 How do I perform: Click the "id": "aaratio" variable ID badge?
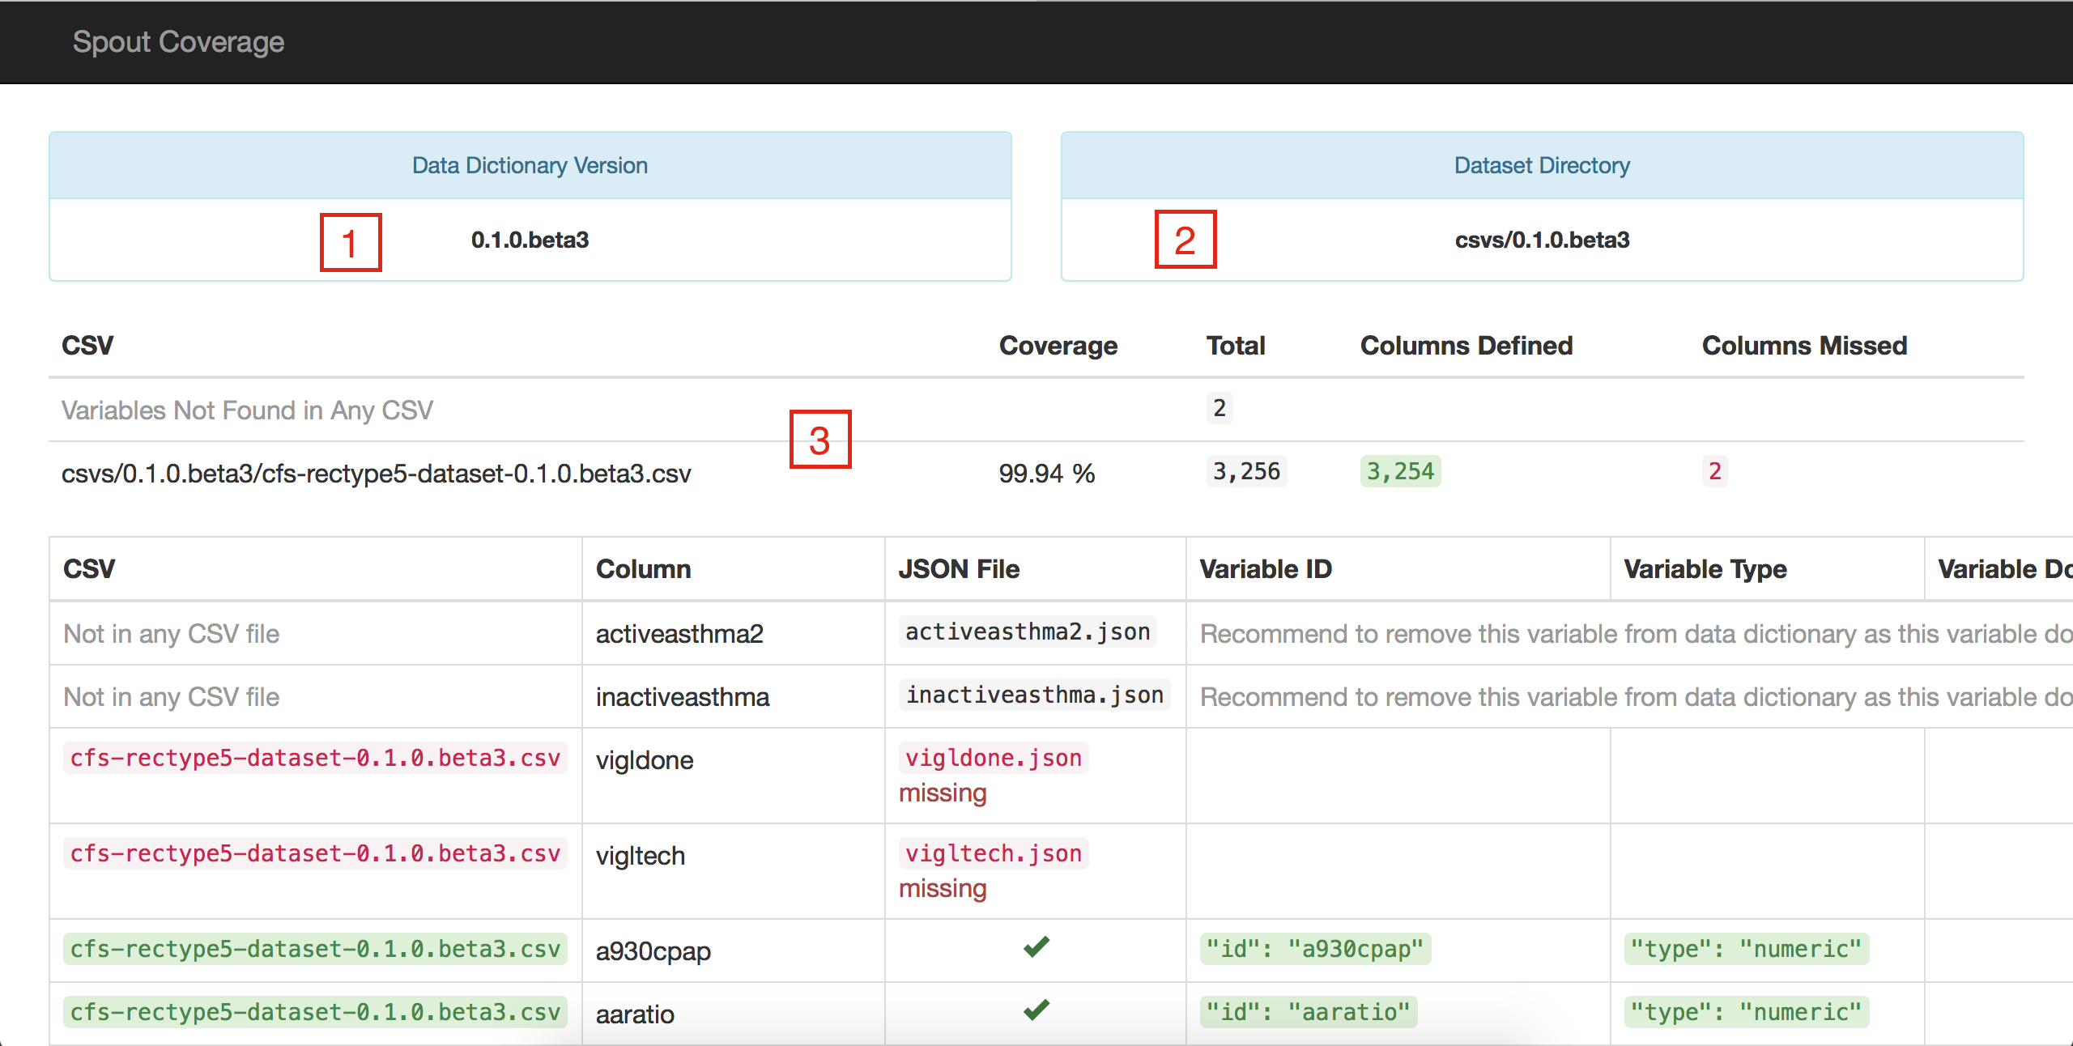tap(1309, 1012)
